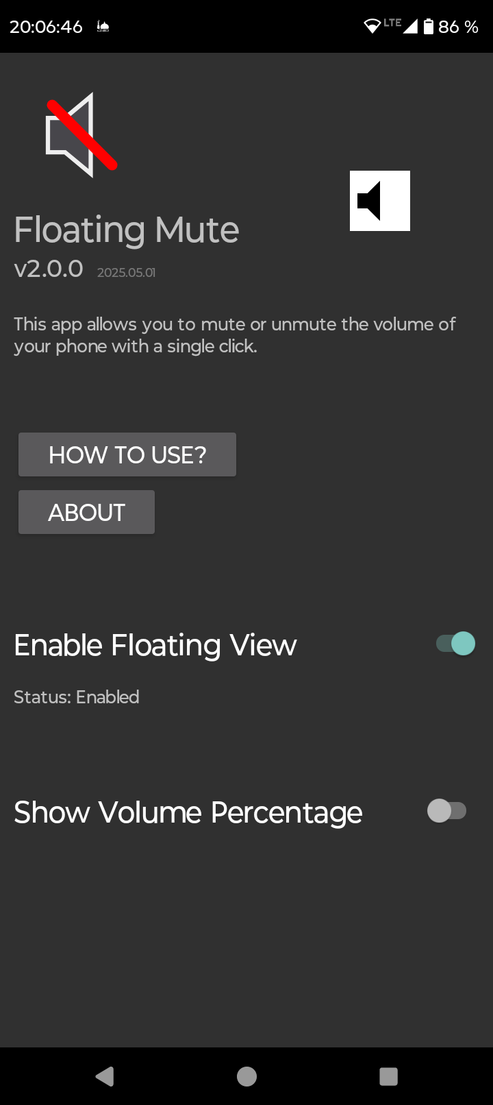Screen dimensions: 493x1105
Task: Open the ABOUT page
Action: pyautogui.click(x=86, y=512)
